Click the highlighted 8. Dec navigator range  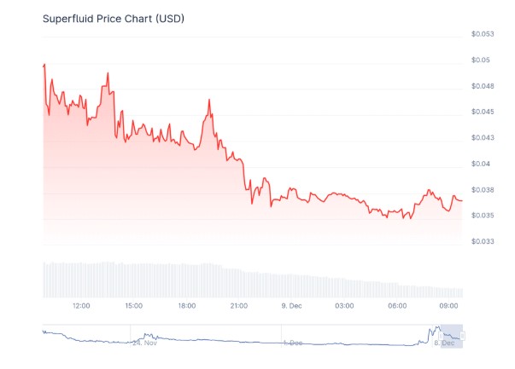click(x=449, y=337)
